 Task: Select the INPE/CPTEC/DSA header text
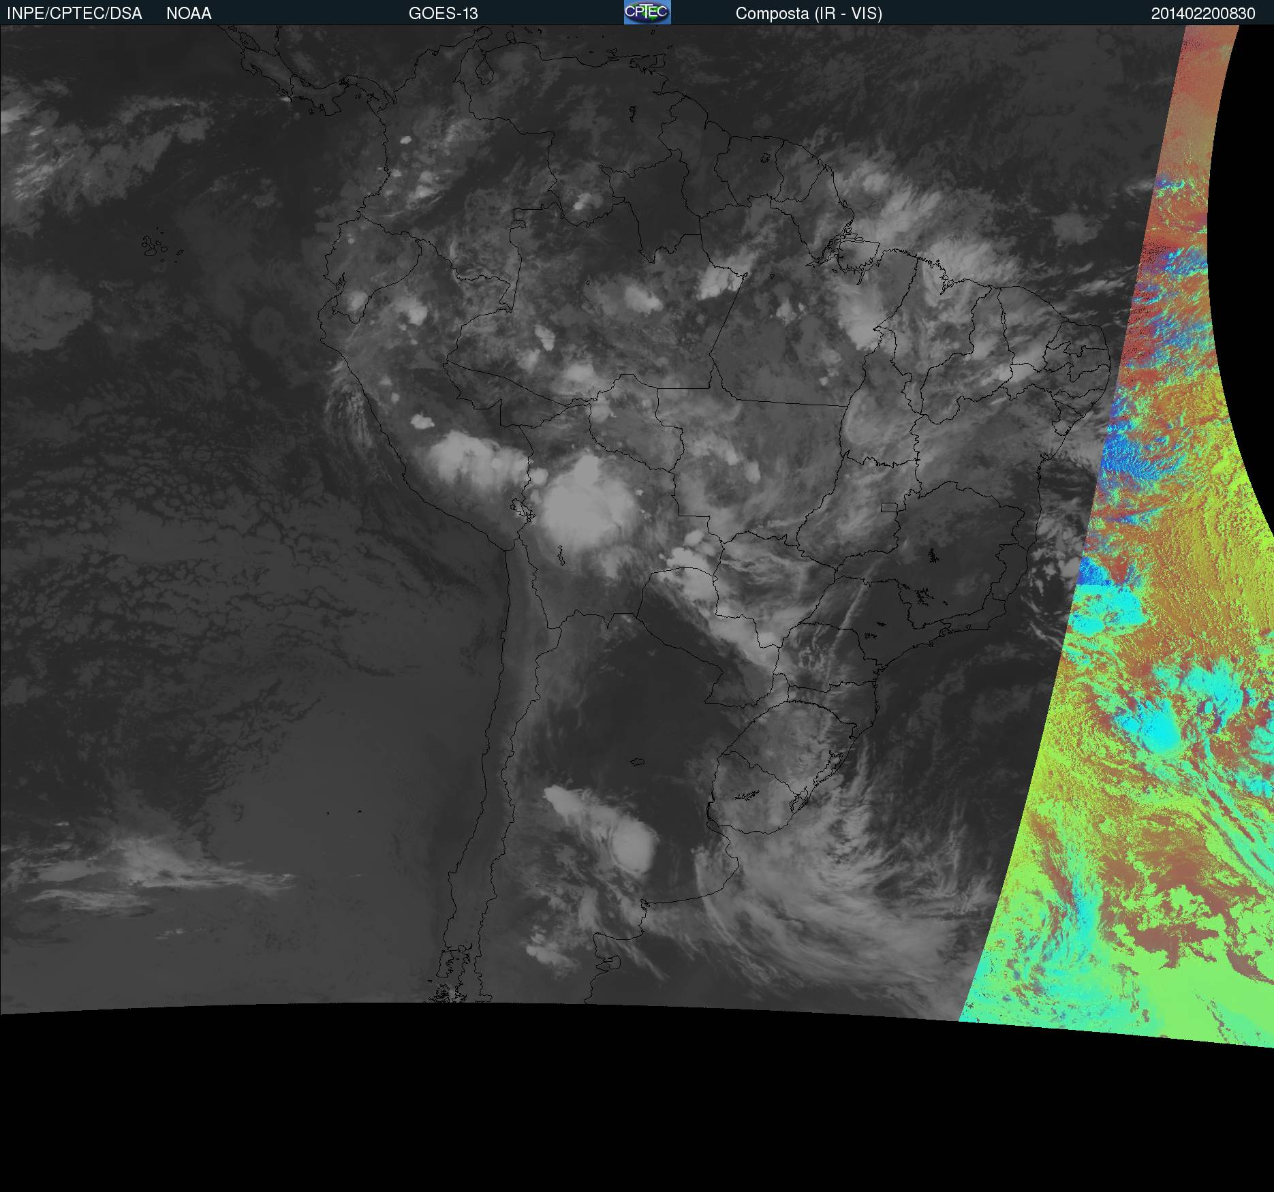point(74,14)
